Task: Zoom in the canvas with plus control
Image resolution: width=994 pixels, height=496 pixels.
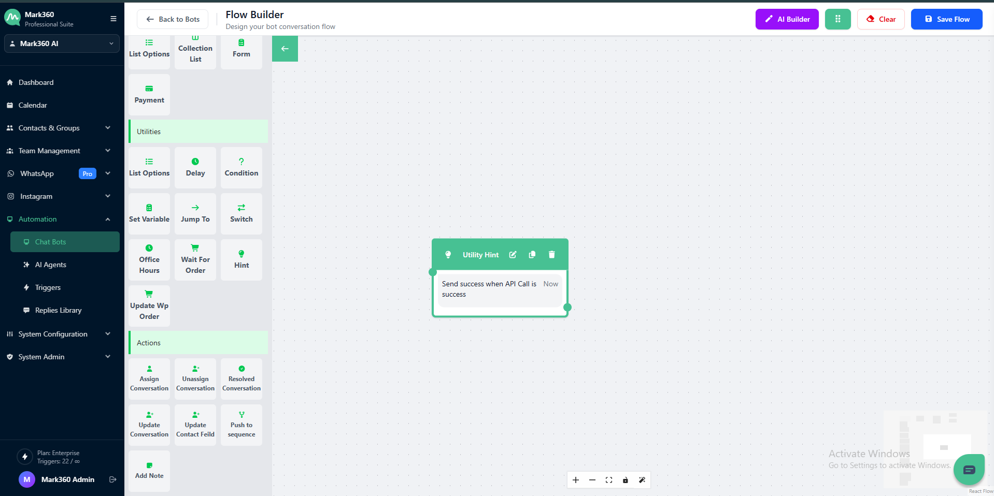Action: [576, 480]
